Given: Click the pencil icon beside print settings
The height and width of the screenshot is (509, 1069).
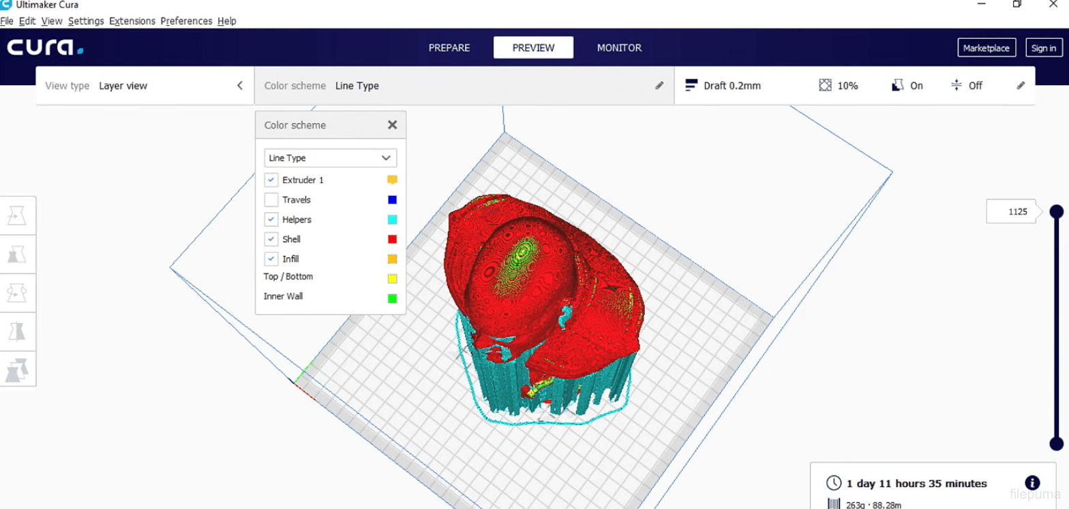Looking at the screenshot, I should 1021,86.
